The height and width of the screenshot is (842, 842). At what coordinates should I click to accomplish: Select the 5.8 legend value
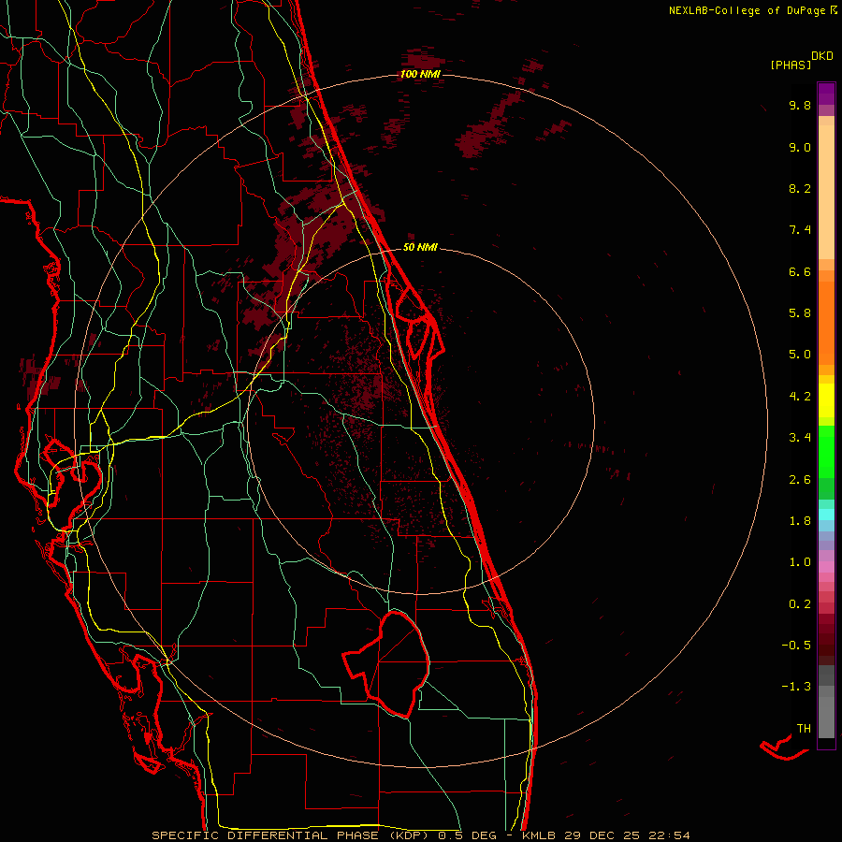[800, 313]
